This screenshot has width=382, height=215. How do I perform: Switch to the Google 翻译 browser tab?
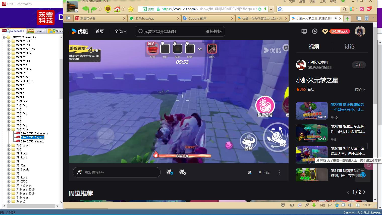pos(208,18)
